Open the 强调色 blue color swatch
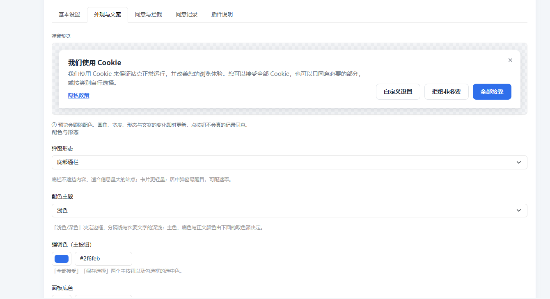 62,259
